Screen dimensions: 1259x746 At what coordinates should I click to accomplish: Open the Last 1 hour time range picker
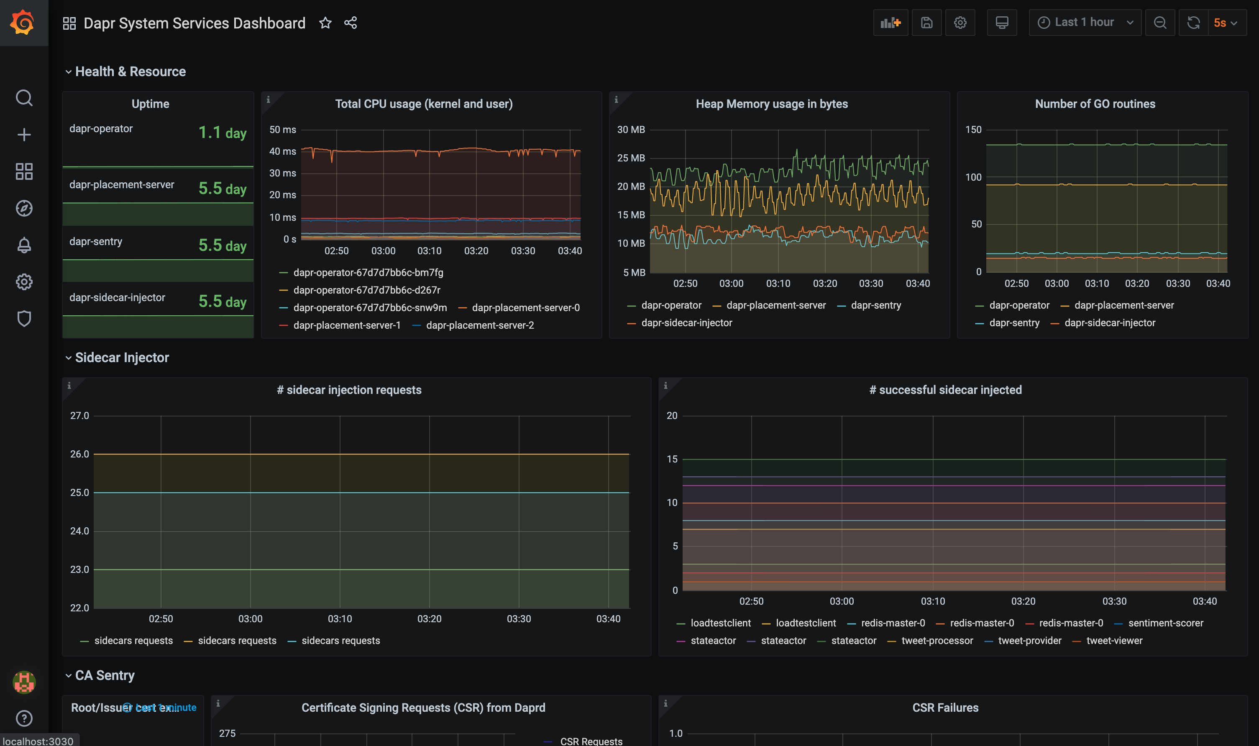click(x=1084, y=22)
